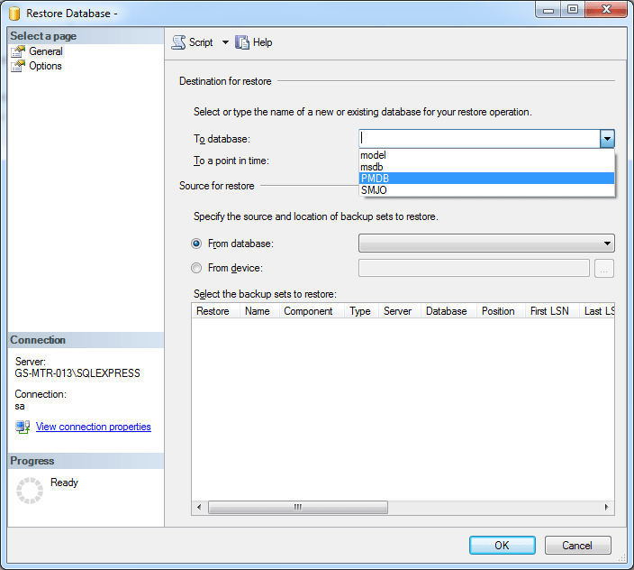
Task: Click the OK button
Action: pyautogui.click(x=502, y=546)
